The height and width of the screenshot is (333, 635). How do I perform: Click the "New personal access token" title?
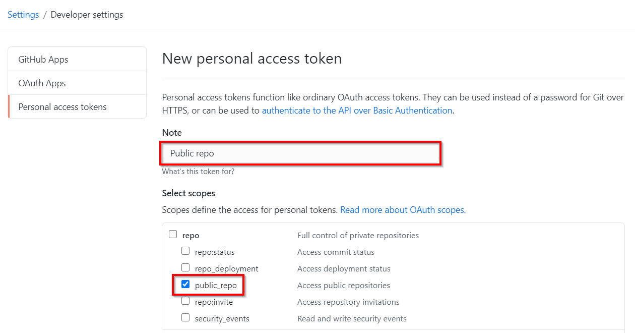coord(252,59)
